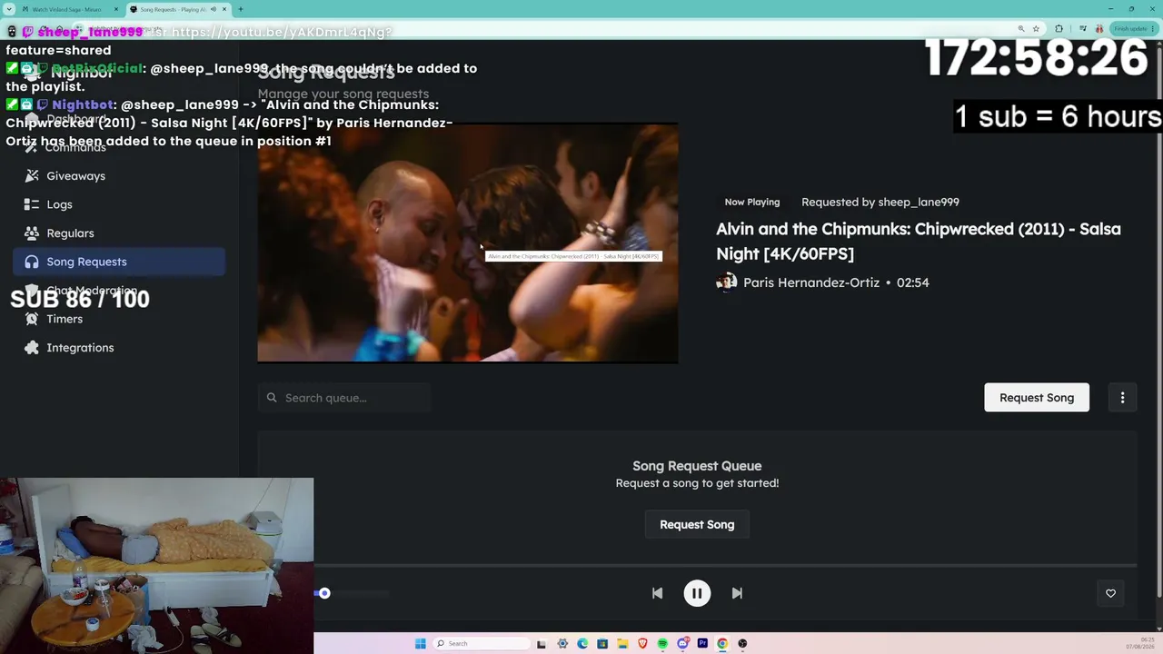Click the Request Song button beside queue options

click(1037, 398)
